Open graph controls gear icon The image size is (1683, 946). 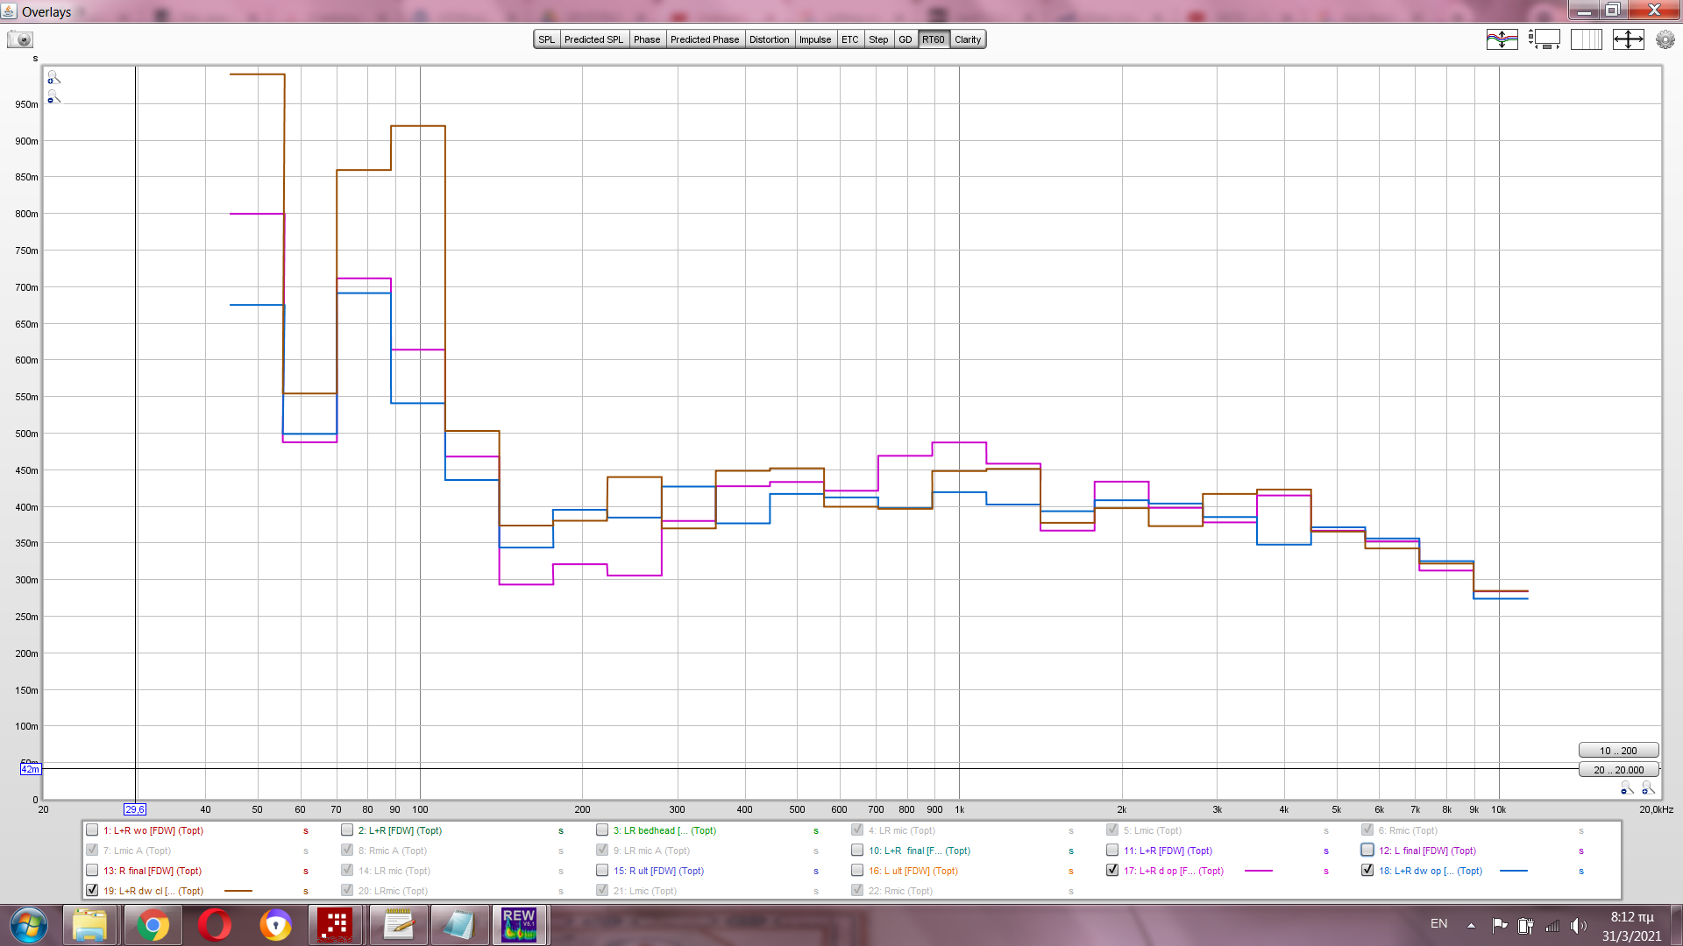(x=1665, y=39)
